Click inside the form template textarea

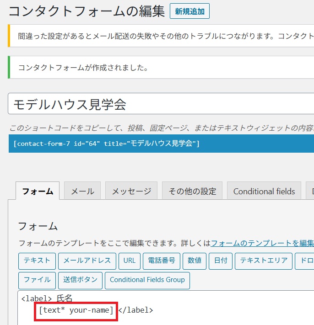166,308
